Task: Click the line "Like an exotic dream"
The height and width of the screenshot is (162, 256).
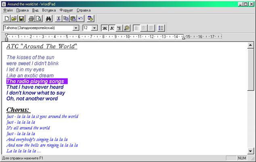Action: 30,76
